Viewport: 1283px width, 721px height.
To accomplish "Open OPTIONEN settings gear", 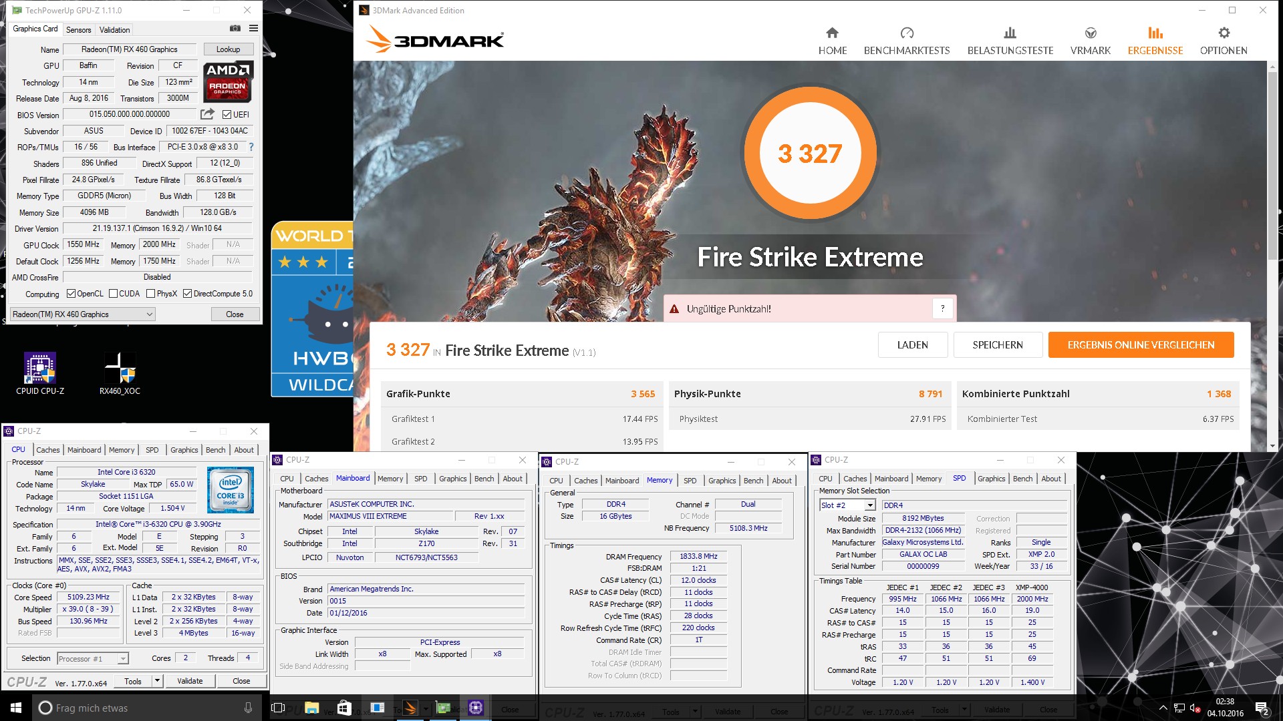I will (x=1224, y=41).
